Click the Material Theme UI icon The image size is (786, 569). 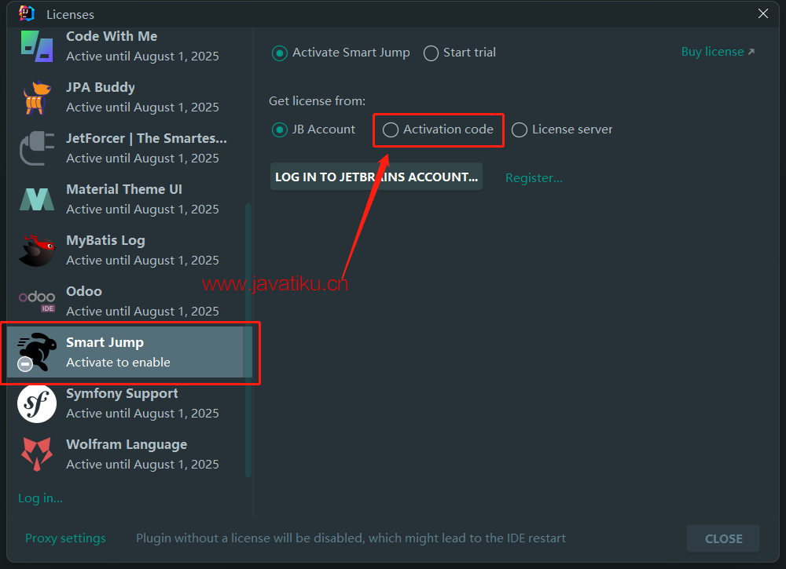pyautogui.click(x=37, y=199)
